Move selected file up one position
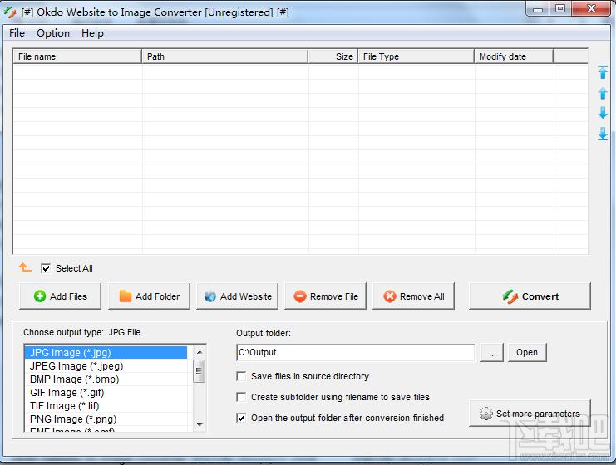Viewport: 616px width, 465px height. coord(603,93)
